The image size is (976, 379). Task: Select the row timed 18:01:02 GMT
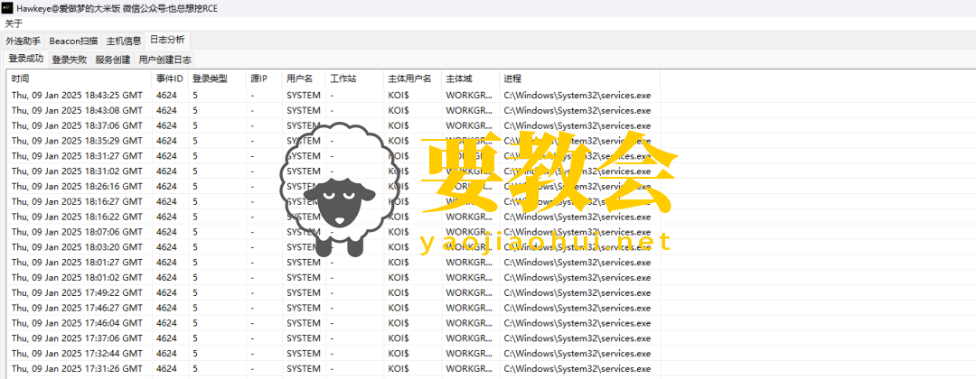pyautogui.click(x=333, y=277)
